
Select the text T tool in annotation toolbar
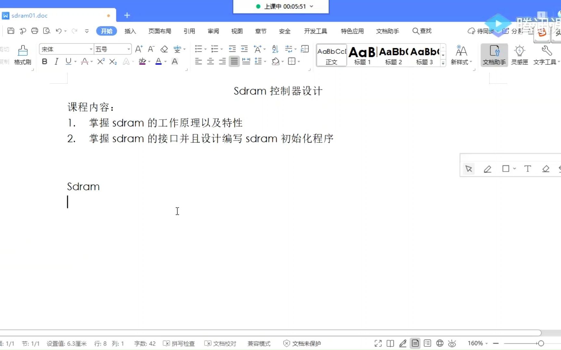(x=528, y=169)
